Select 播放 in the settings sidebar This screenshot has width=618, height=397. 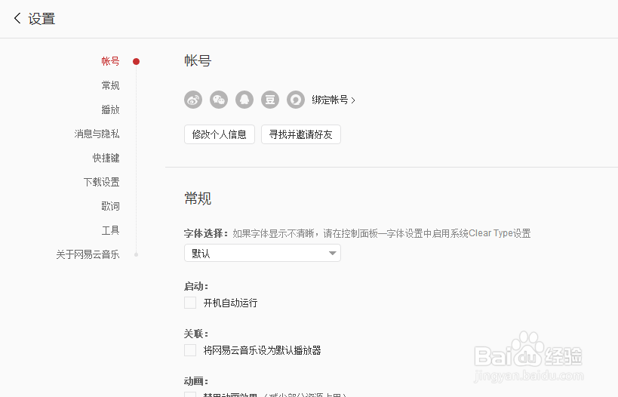[110, 109]
